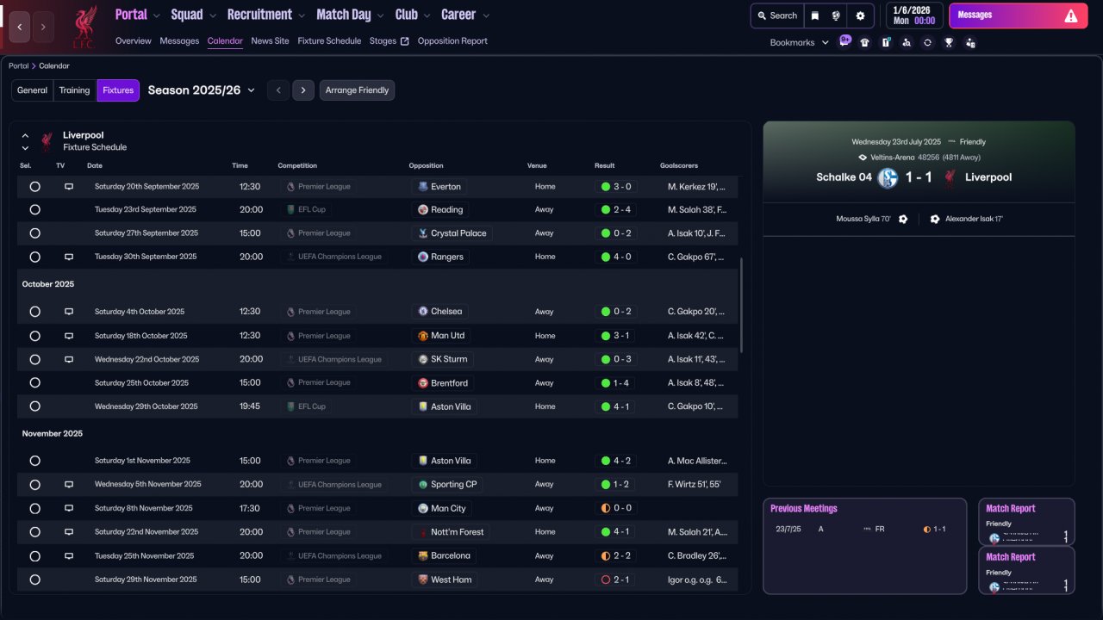Select the Barcelona fixture radio button

coord(34,556)
